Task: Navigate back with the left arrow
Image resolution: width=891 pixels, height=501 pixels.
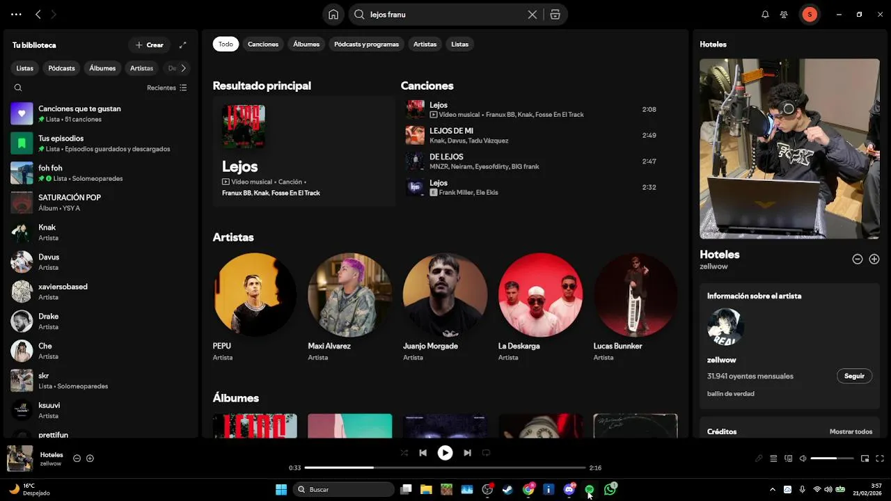Action: point(38,15)
